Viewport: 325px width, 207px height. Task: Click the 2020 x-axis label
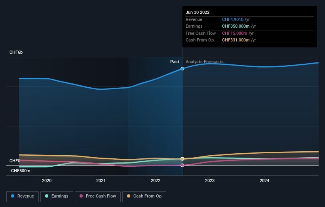[47, 181]
